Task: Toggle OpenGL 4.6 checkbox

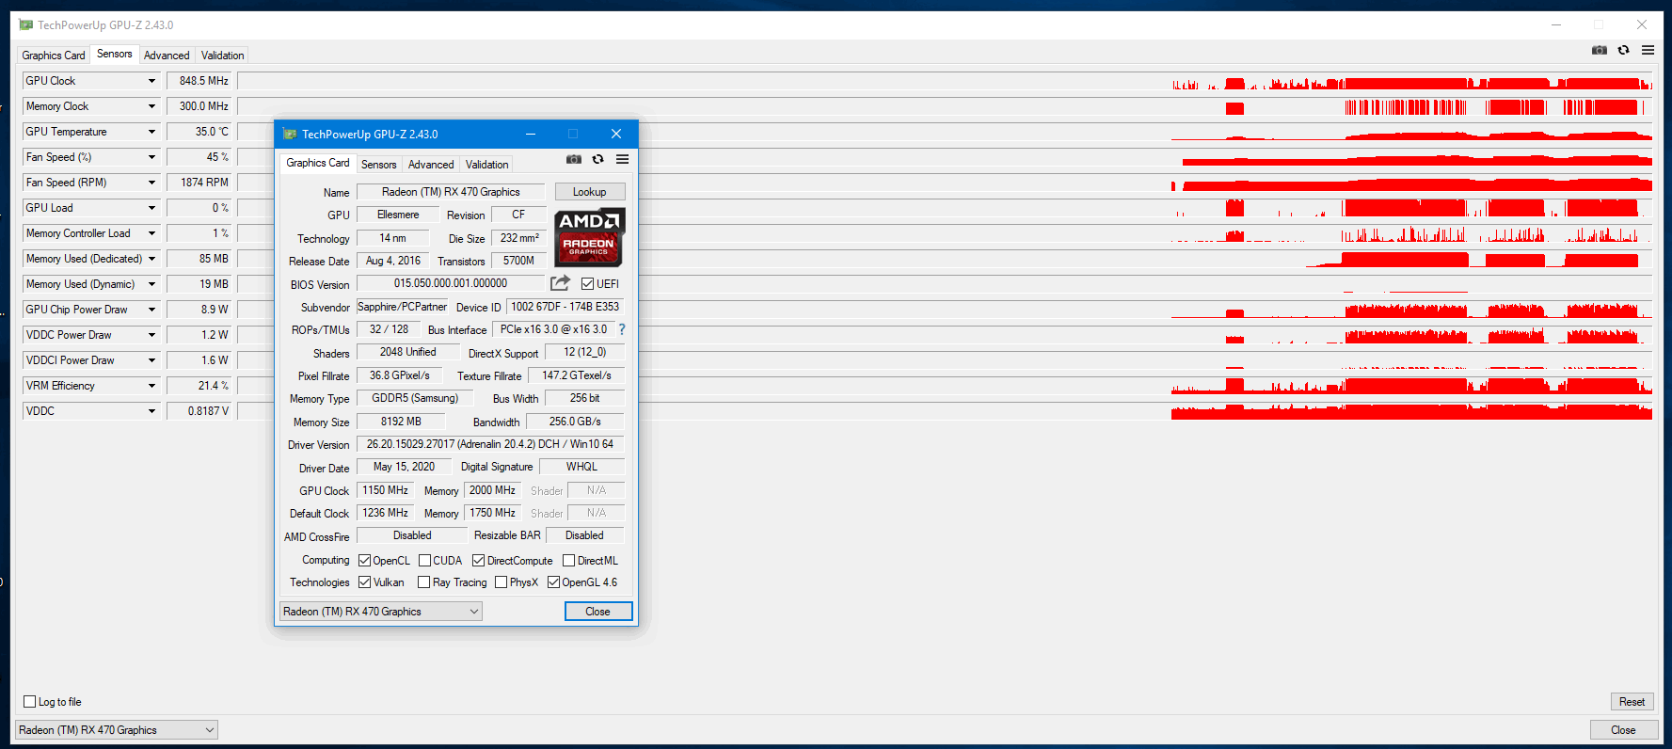Action: [553, 582]
